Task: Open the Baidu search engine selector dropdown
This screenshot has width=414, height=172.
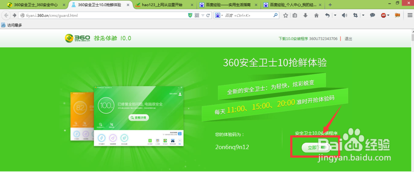Action: tap(219, 16)
